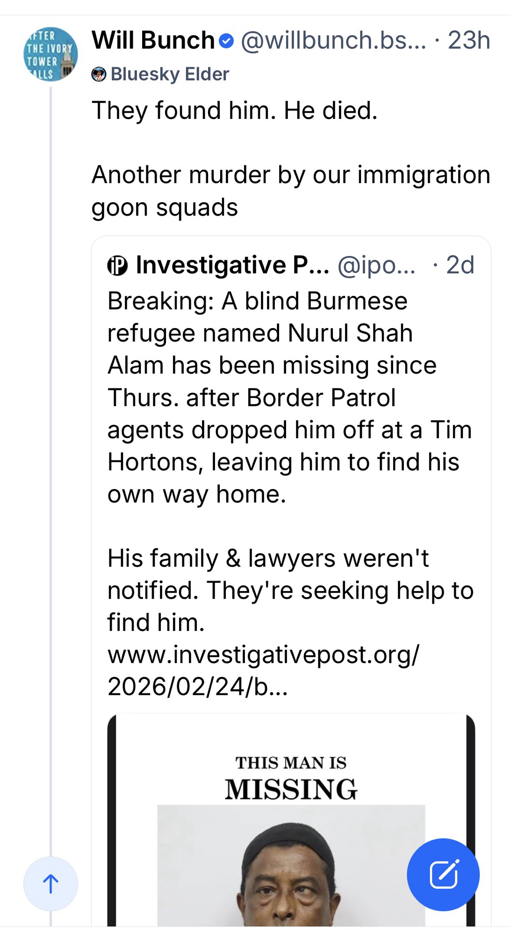Tap the 23h post timestamp

pyautogui.click(x=468, y=41)
